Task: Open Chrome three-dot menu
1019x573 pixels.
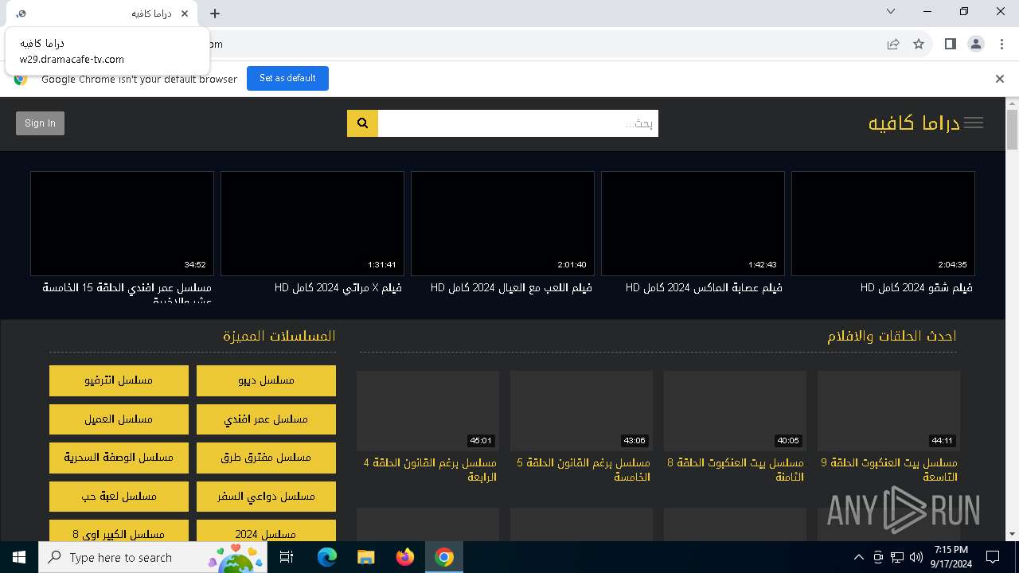Action: point(1002,45)
